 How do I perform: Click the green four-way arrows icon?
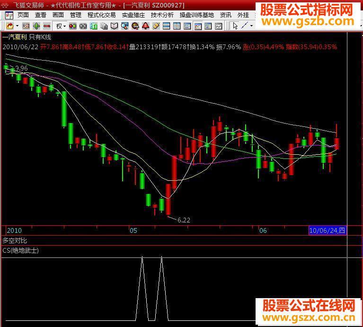point(36,26)
